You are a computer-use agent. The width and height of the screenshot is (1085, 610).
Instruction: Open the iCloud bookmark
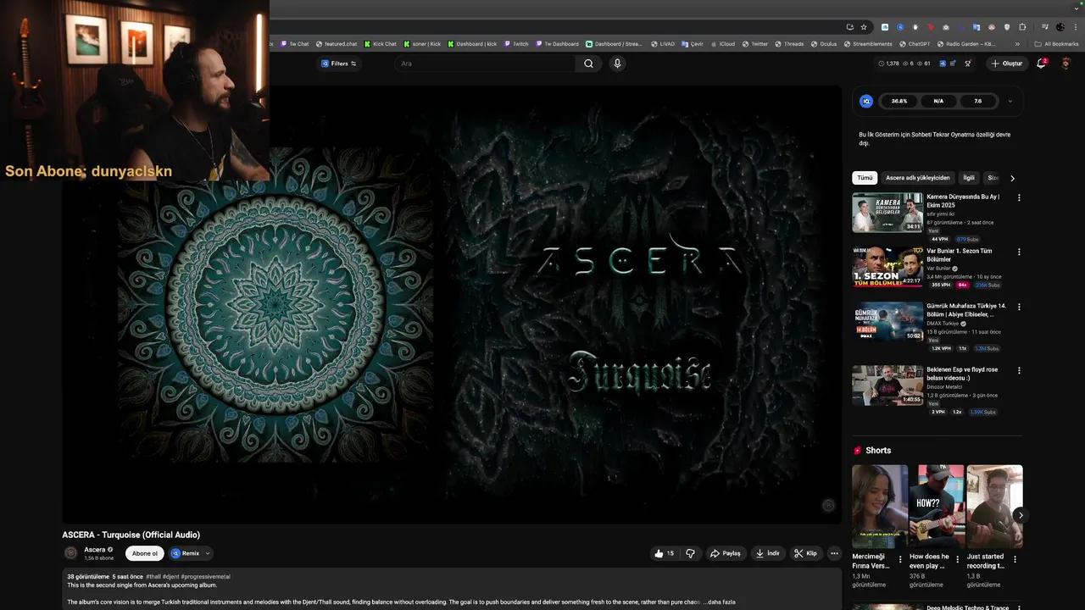pyautogui.click(x=723, y=44)
